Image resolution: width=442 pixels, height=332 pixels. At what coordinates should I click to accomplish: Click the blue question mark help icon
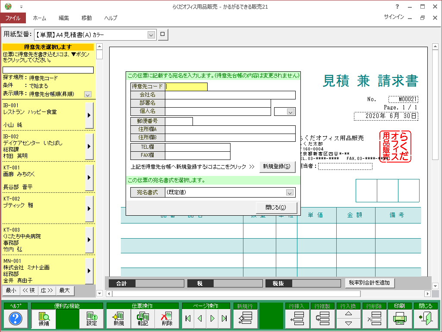[16, 319]
